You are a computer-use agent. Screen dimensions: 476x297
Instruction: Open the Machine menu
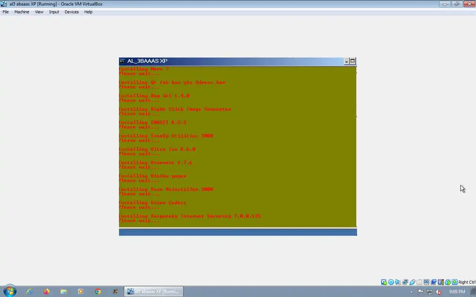click(22, 12)
